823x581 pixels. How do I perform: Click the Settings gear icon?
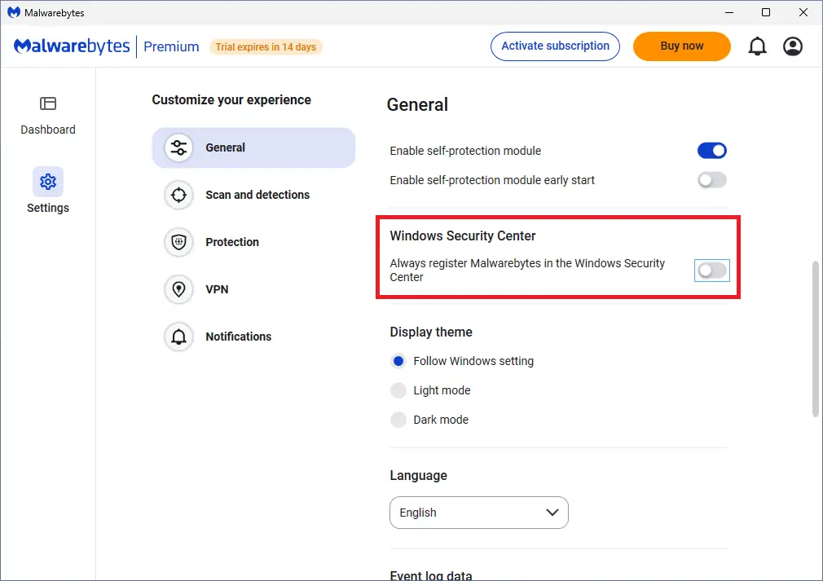pyautogui.click(x=48, y=182)
